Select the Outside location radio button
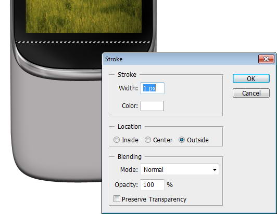The width and height of the screenshot is (277, 214). (182, 140)
